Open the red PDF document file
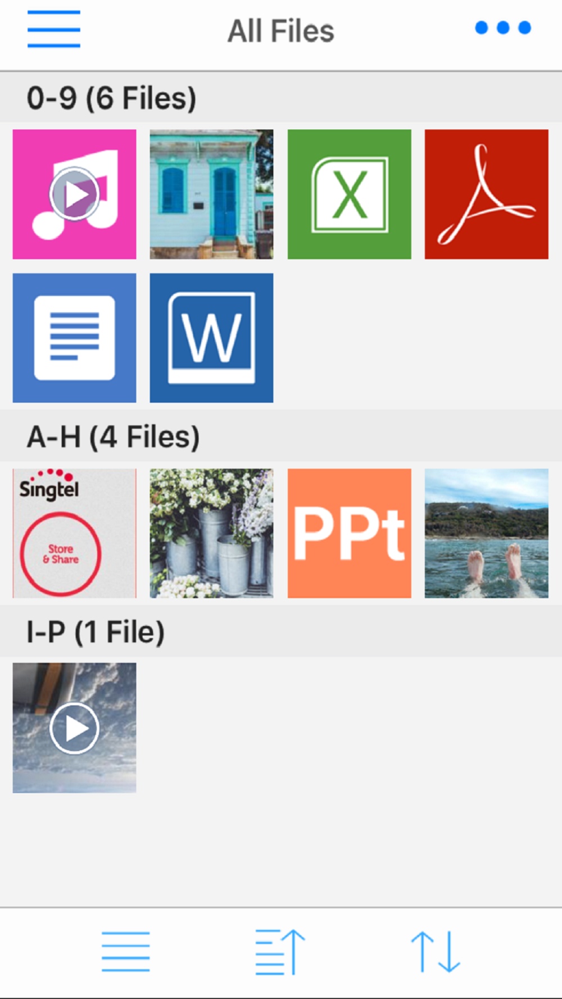This screenshot has height=999, width=562. pos(486,194)
